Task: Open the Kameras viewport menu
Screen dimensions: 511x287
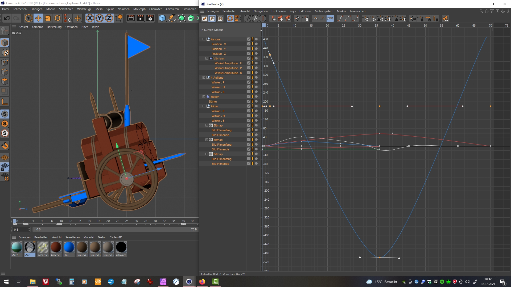Action: (x=37, y=27)
